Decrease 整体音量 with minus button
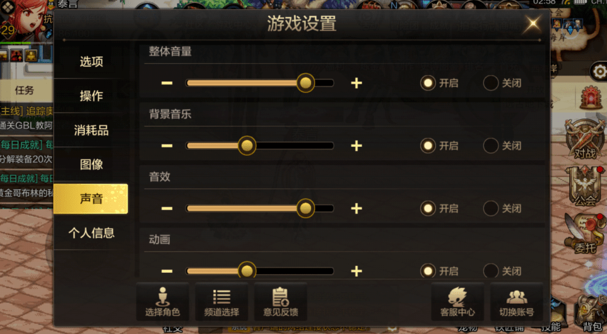Screen dimensions: 607x334 pyautogui.click(x=167, y=83)
